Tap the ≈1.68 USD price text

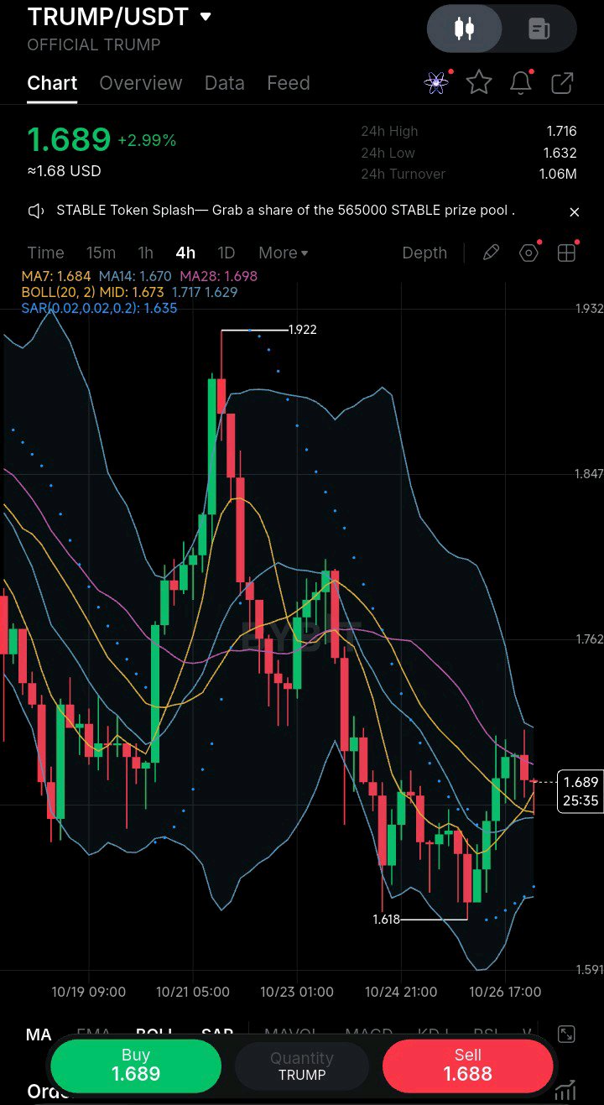point(64,171)
